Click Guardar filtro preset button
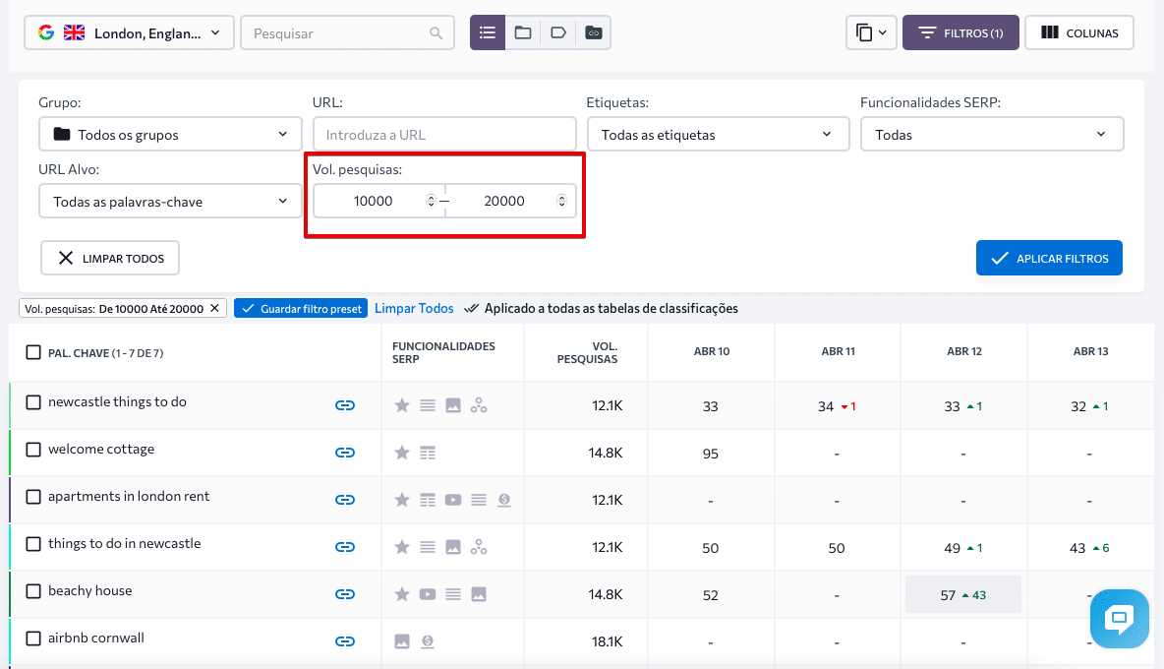 click(302, 308)
